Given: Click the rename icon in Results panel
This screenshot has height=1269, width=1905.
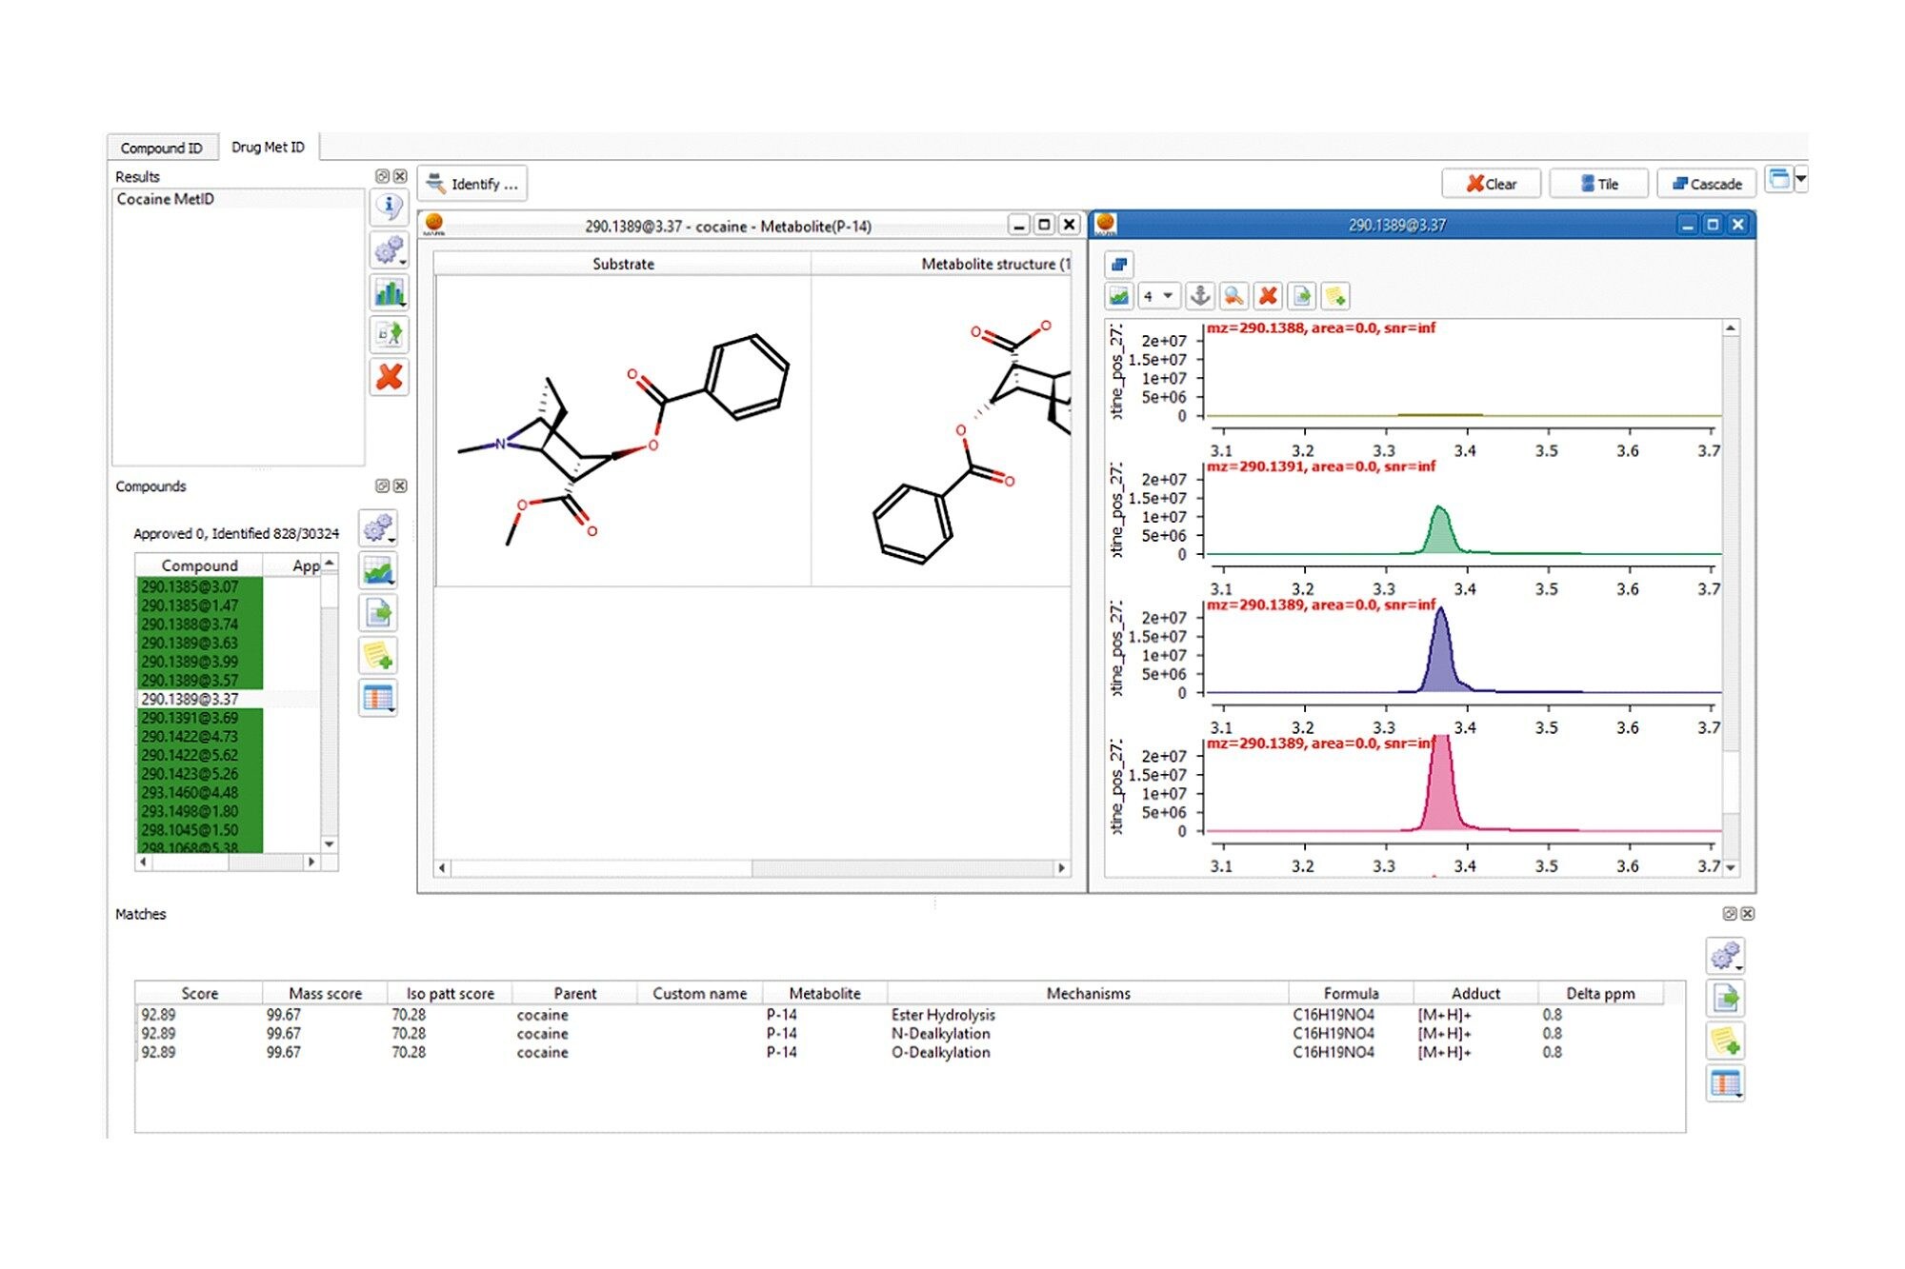Looking at the screenshot, I should pyautogui.click(x=389, y=334).
